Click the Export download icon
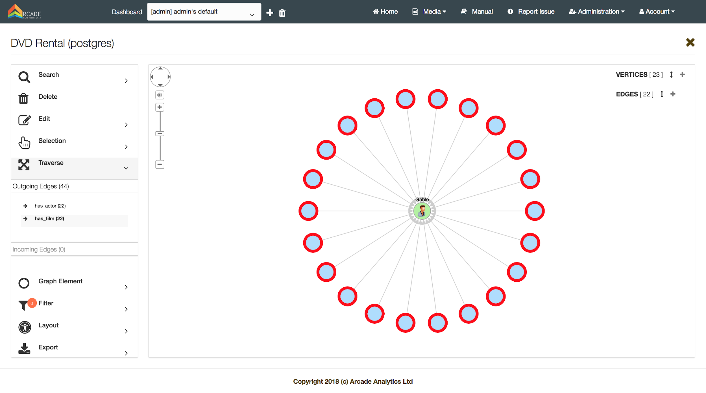Viewport: 706px width, 393px height. [24, 349]
